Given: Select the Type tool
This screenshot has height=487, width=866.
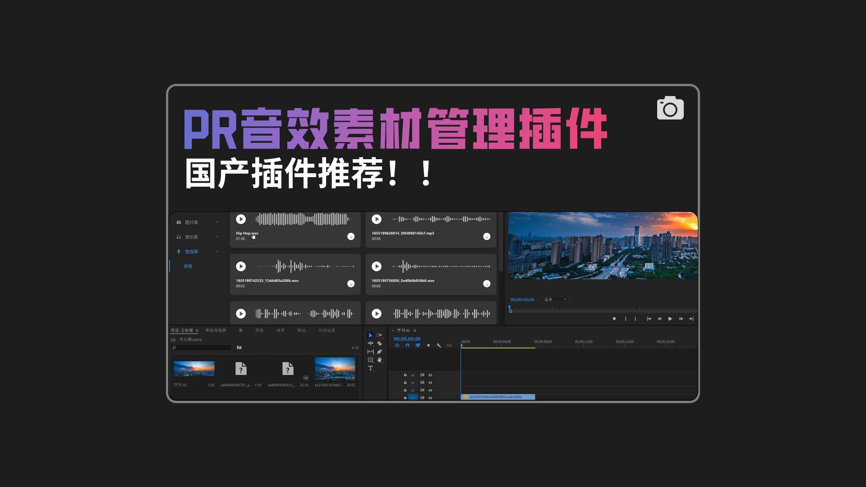Looking at the screenshot, I should click(370, 368).
